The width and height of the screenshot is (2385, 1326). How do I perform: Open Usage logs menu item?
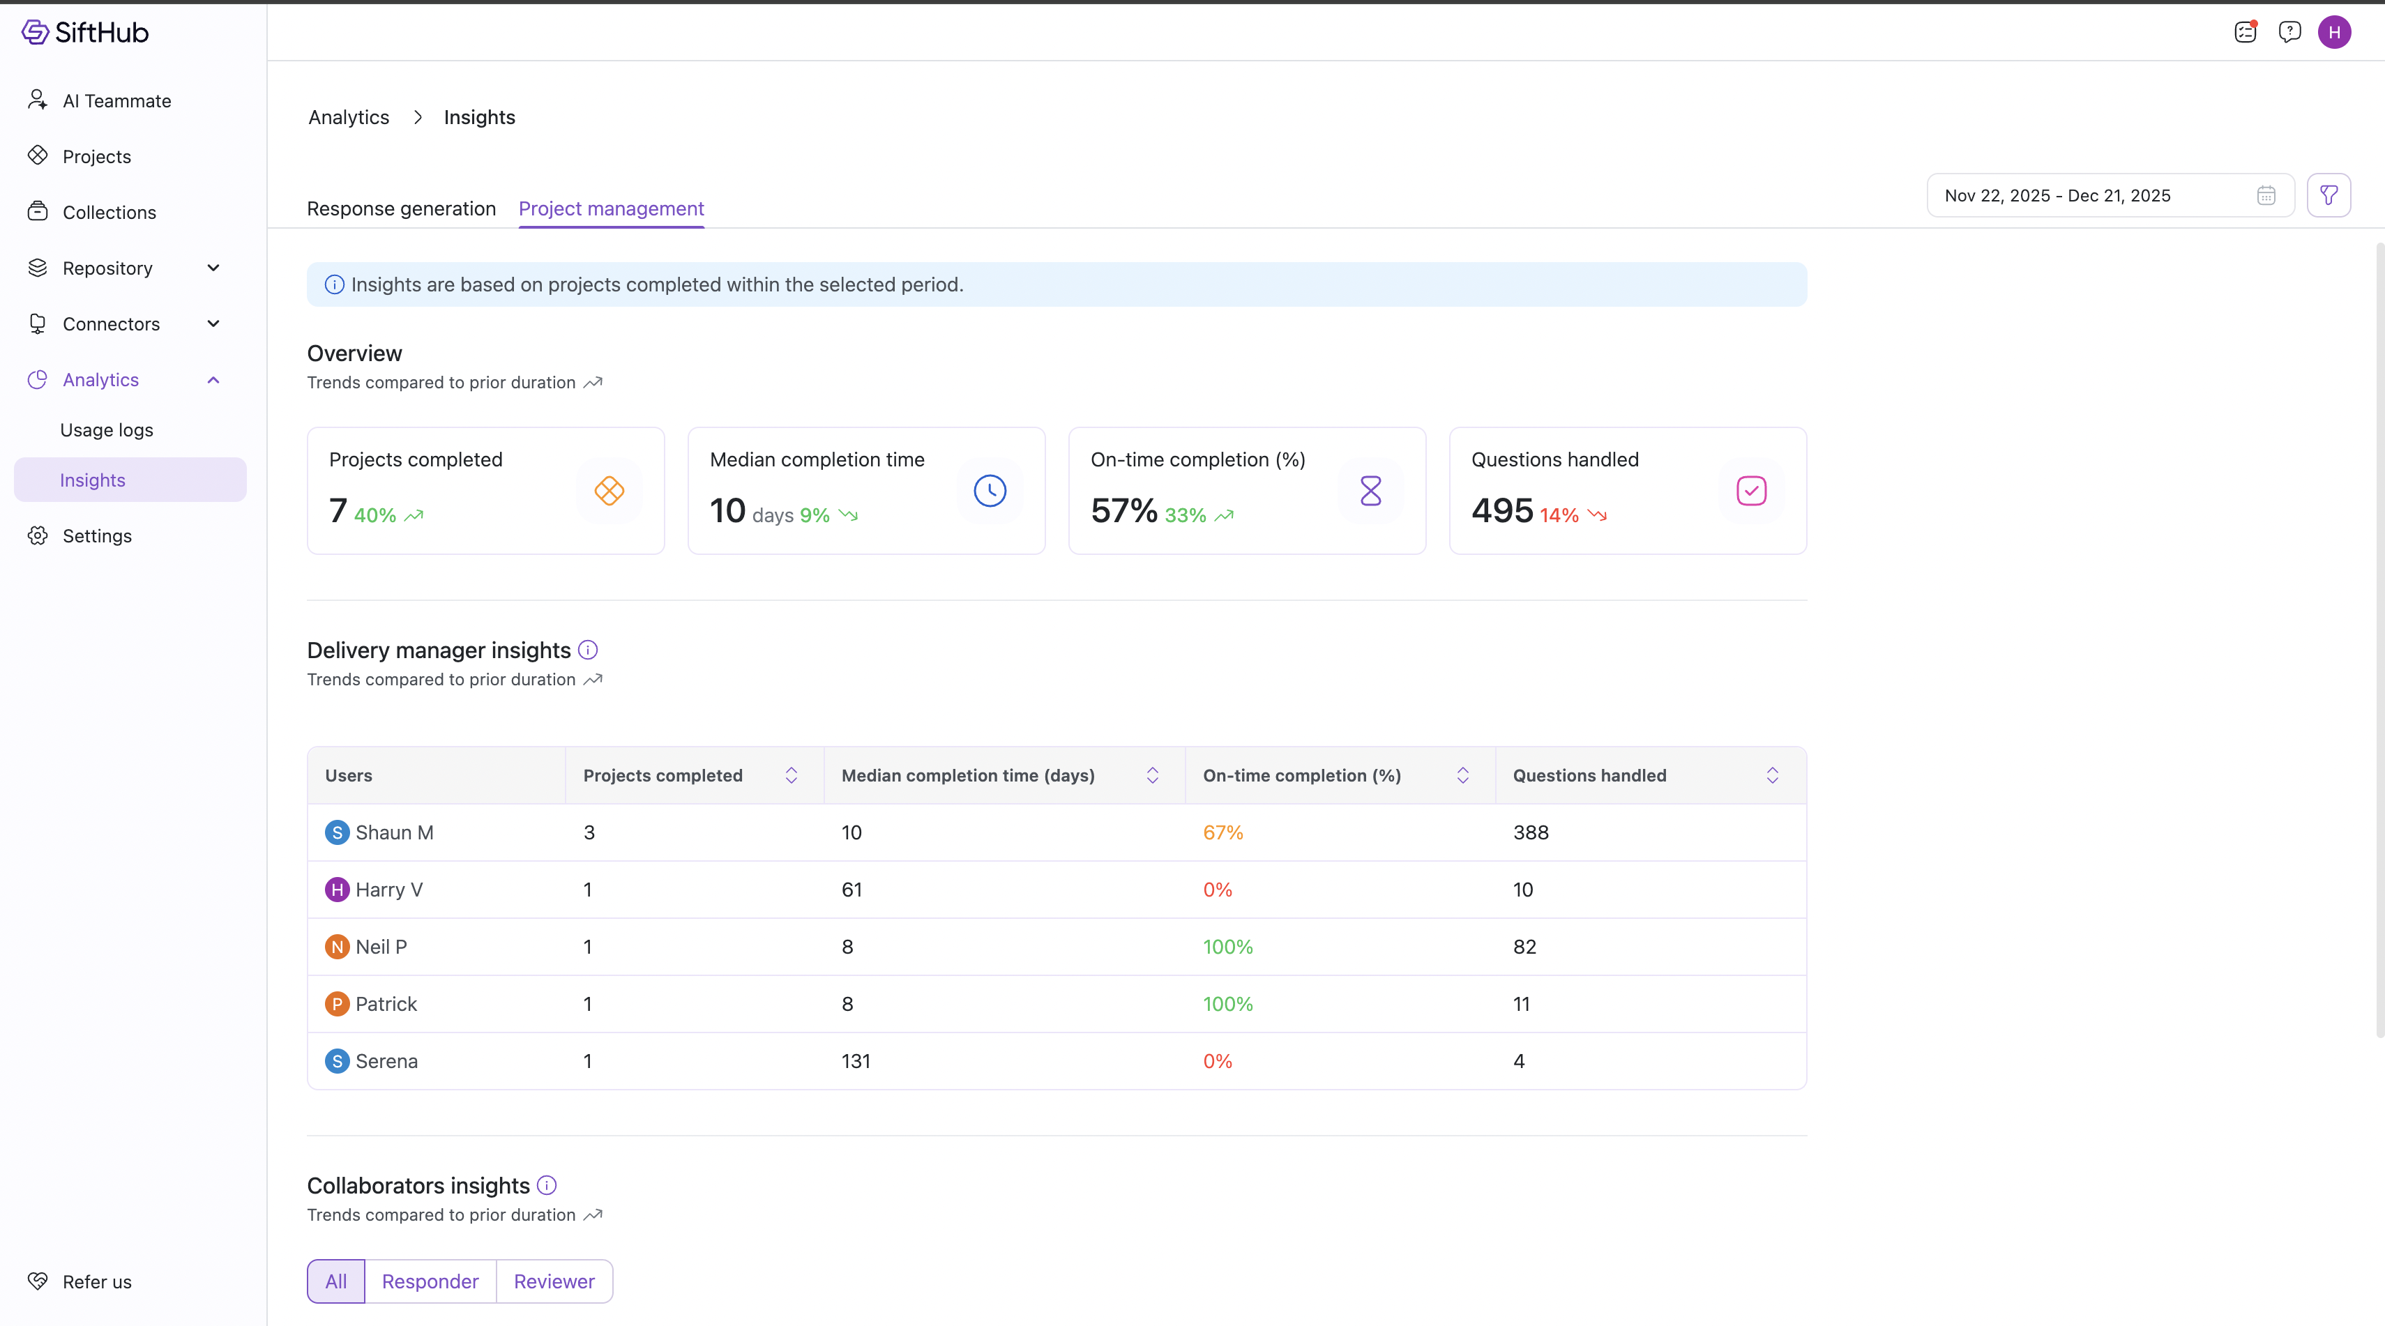(x=107, y=430)
